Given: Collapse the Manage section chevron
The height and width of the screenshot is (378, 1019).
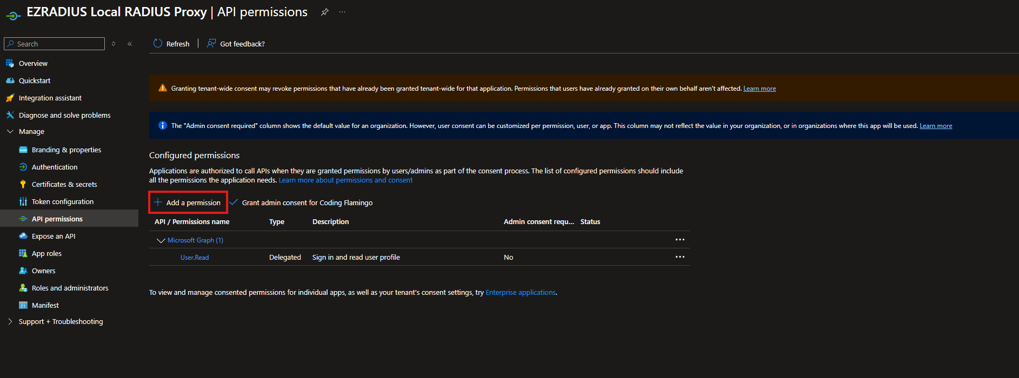Looking at the screenshot, I should [x=10, y=131].
